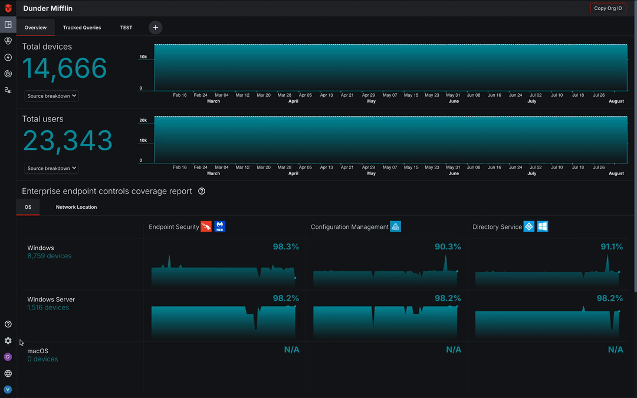Click the Endpoint Security column header

pos(174,227)
